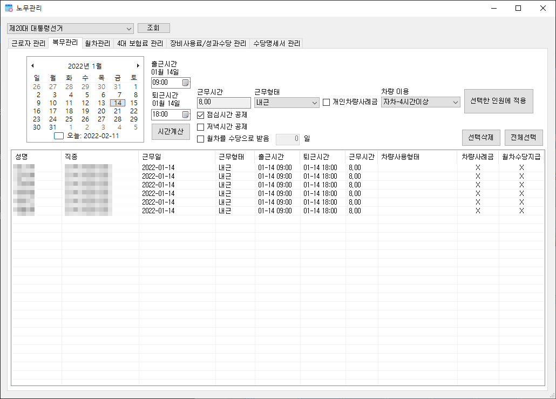Click the first row's 내근 cell
The height and width of the screenshot is (399, 556).
225,168
